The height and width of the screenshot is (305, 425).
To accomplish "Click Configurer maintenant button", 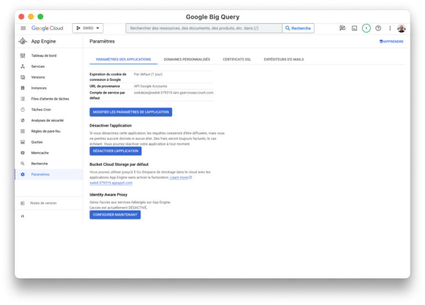I will [x=115, y=215].
